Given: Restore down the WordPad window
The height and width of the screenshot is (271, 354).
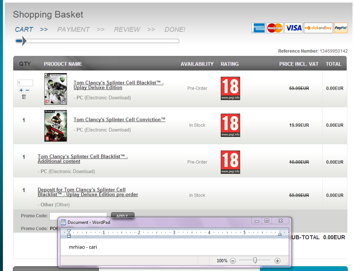Looking at the screenshot, I should coord(267,221).
